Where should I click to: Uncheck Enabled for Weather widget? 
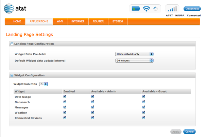click(65, 112)
